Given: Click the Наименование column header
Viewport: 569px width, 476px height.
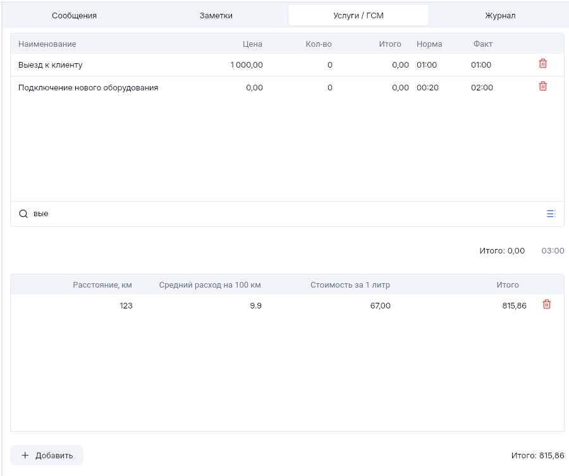Looking at the screenshot, I should click(x=47, y=44).
